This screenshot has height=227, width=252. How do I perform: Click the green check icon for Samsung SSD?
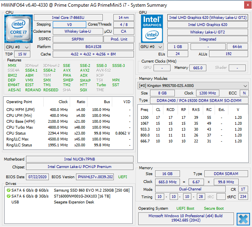click(9, 190)
